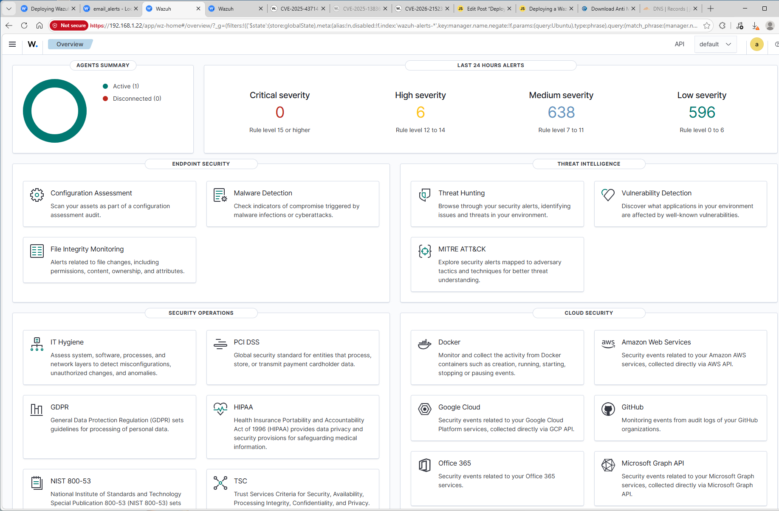Close the CVE-2026-21523 browser tab

pyautogui.click(x=447, y=8)
